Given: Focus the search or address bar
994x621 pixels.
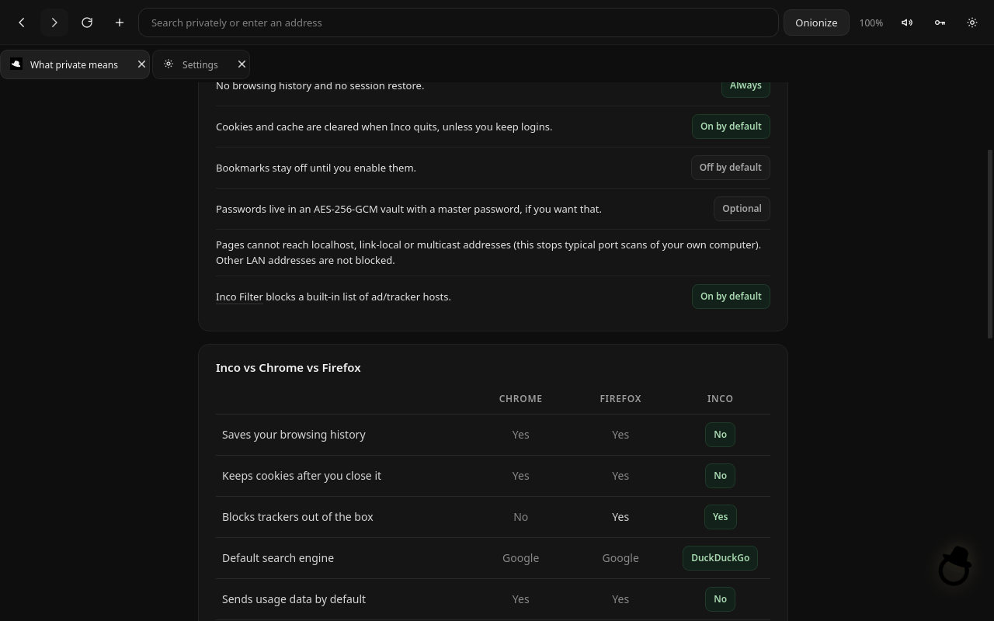Looking at the screenshot, I should pyautogui.click(x=458, y=23).
